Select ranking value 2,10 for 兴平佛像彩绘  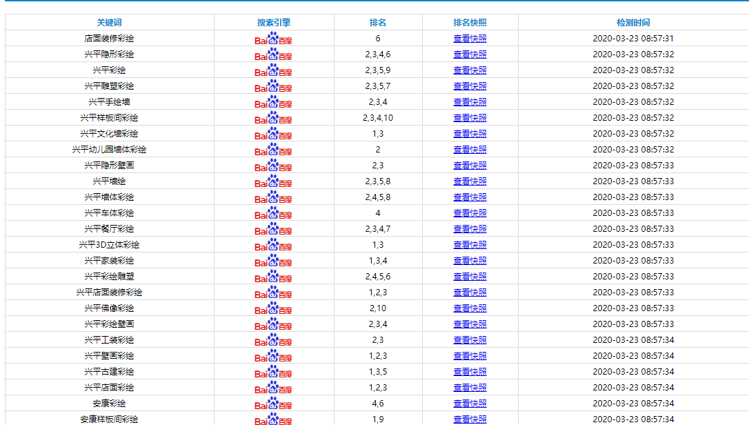click(x=378, y=308)
